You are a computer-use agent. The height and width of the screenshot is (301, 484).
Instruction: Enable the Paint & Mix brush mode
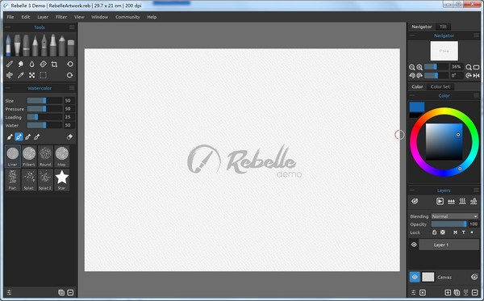pos(19,136)
